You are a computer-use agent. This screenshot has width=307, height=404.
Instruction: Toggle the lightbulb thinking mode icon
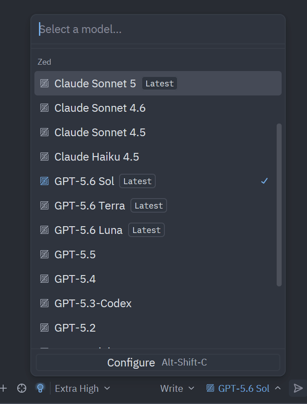click(x=40, y=388)
